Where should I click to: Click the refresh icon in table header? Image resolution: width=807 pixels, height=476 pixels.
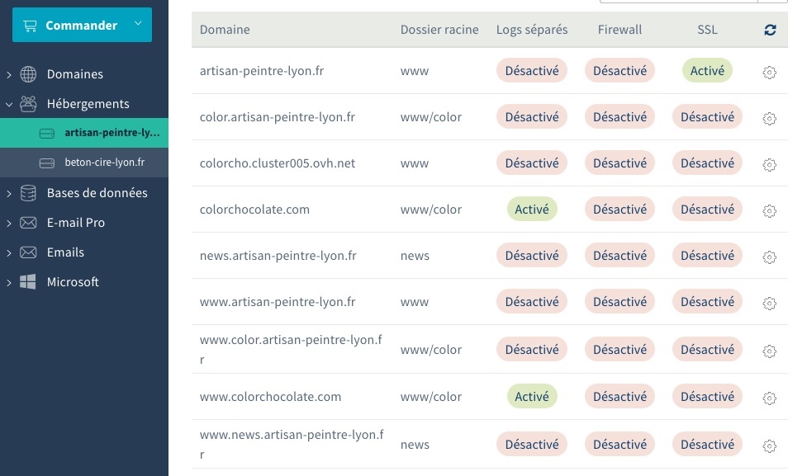770,30
